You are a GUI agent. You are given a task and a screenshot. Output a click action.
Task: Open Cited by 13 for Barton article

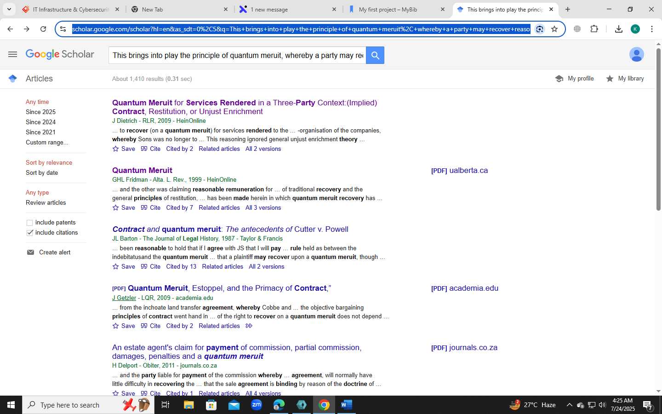click(181, 266)
